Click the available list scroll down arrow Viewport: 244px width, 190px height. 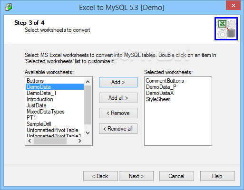pos(88,133)
